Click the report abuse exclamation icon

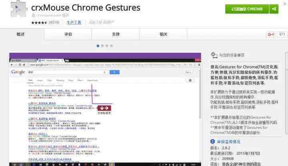pyautogui.click(x=213, y=141)
